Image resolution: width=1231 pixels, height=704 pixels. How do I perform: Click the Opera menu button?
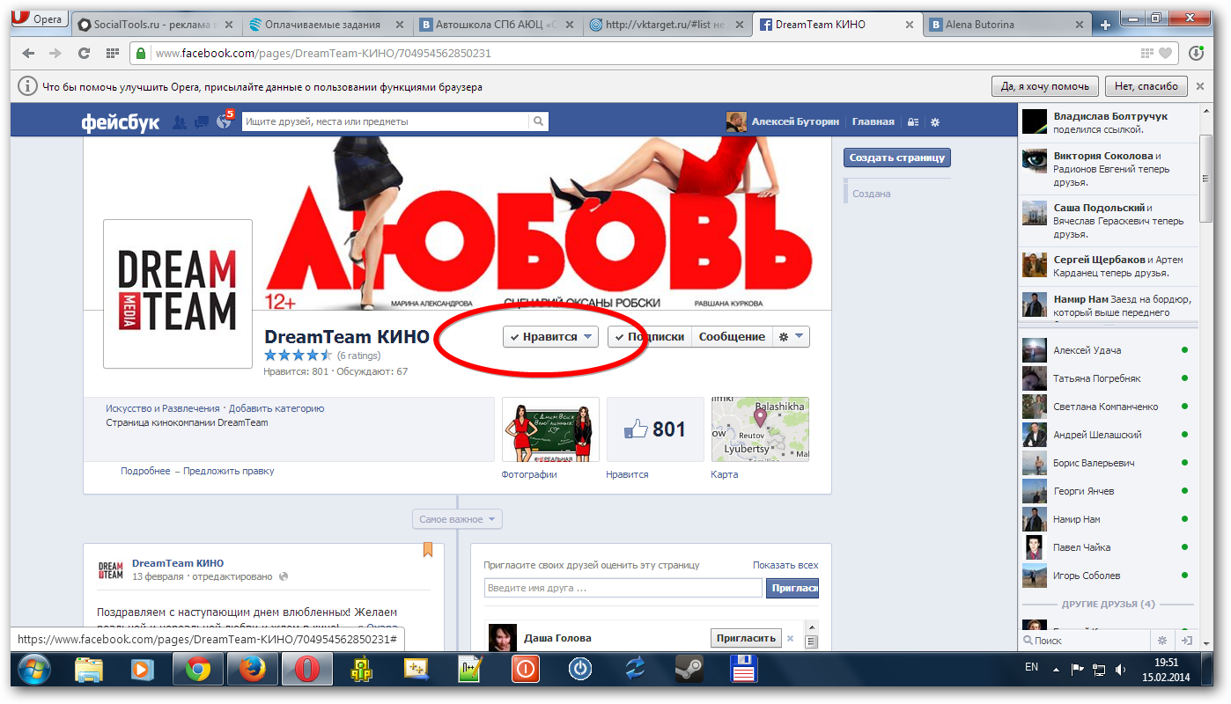(39, 19)
